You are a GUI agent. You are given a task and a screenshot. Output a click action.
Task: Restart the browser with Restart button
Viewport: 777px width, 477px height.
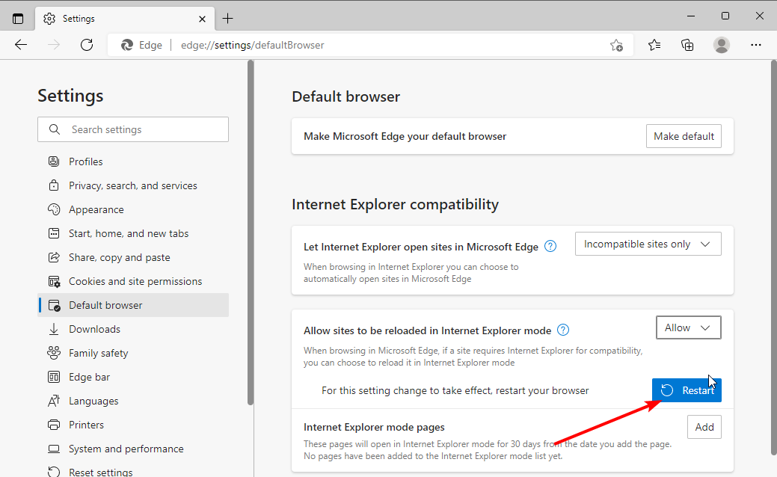pyautogui.click(x=687, y=390)
